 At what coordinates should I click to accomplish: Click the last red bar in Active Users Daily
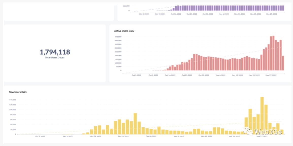pyautogui.click(x=283, y=63)
